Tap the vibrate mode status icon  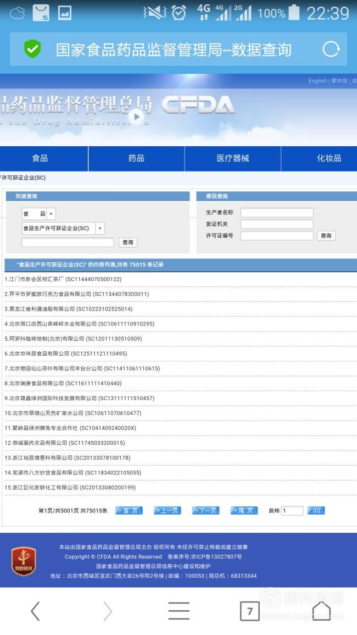[155, 13]
